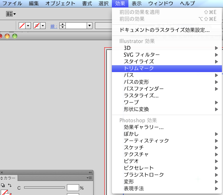Select the トリムマーク effect
Image resolution: width=223 pixels, height=195 pixels.
[167, 68]
